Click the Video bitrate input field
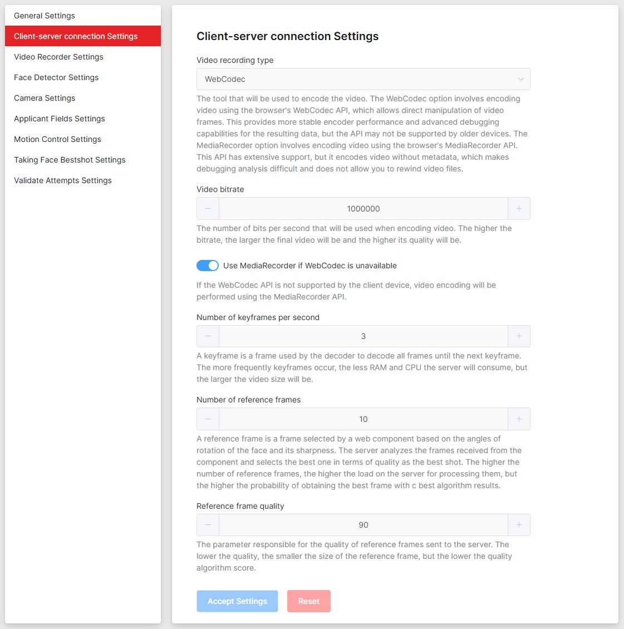Screen dimensions: 624x629 (363, 209)
